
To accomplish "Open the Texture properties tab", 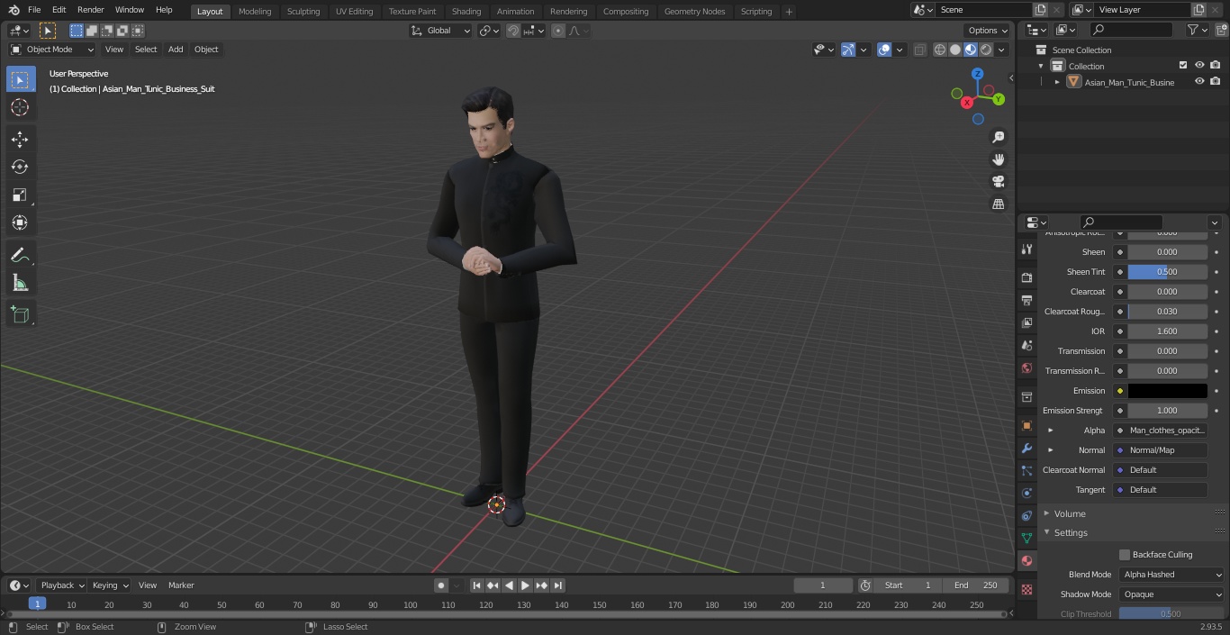I will click(x=1027, y=589).
